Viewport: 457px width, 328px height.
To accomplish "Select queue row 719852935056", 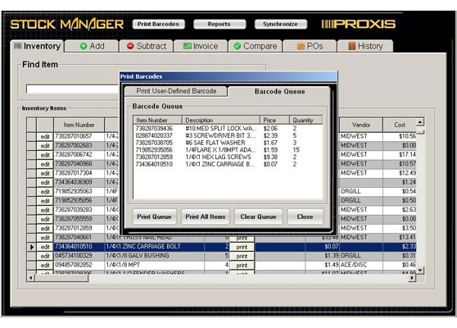I will [228, 150].
